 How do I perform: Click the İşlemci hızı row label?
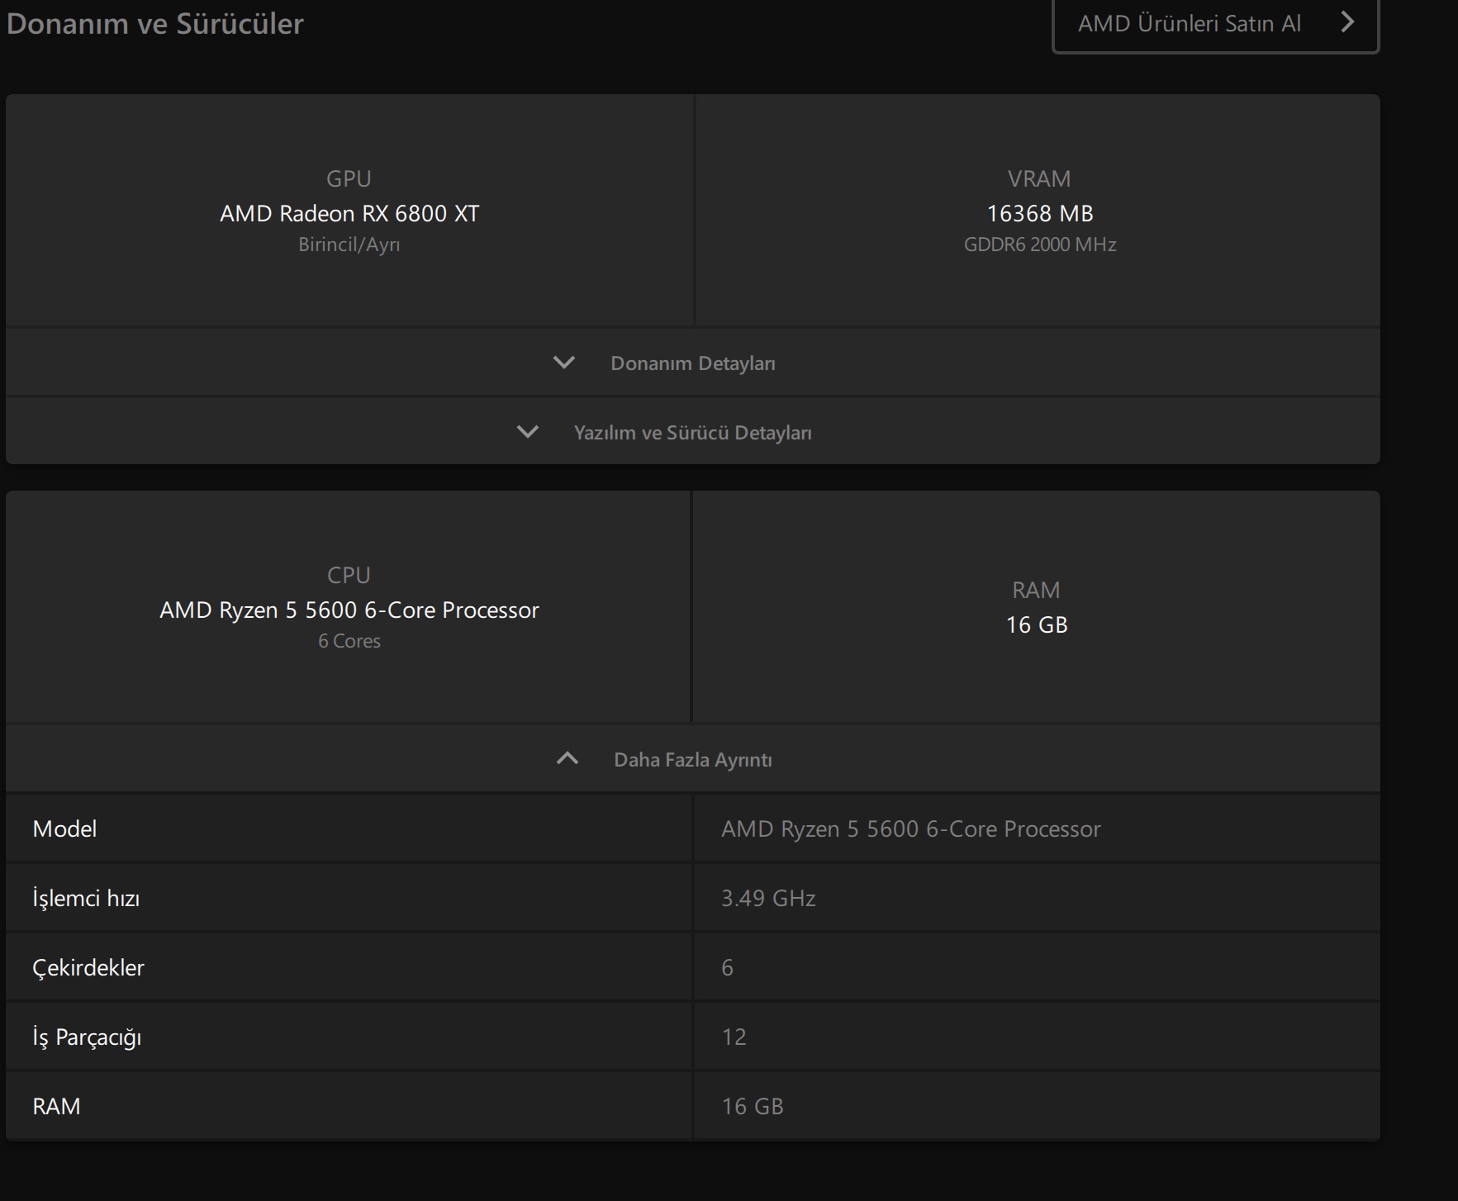86,898
